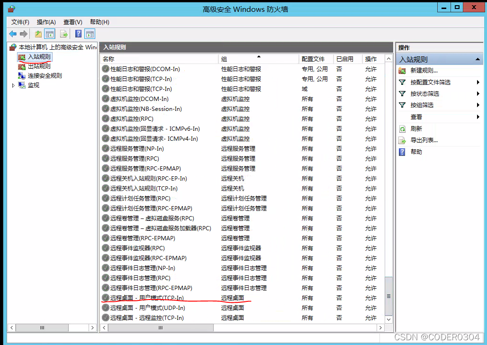The image size is (487, 345).
Task: Click the 按配置文件筛选 funnel icon
Action: pos(402,82)
